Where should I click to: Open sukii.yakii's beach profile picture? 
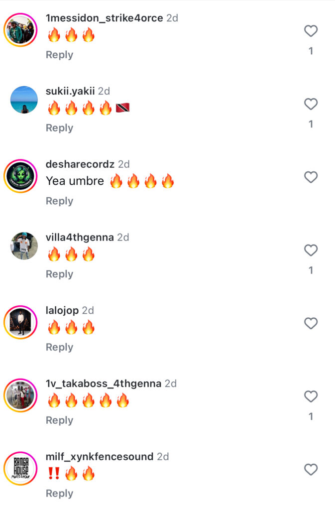point(24,100)
